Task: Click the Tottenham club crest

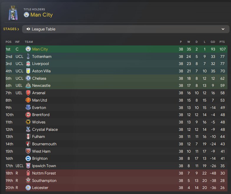Action: click(x=28, y=56)
